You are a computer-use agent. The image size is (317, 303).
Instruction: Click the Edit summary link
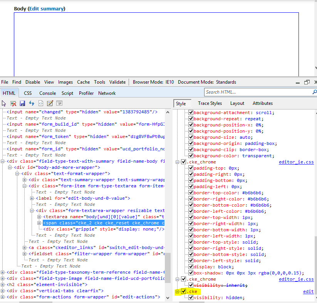[47, 9]
